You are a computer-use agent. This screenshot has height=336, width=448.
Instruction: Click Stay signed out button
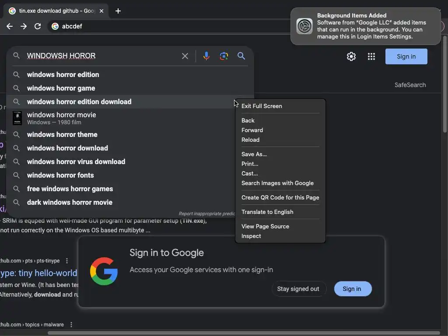298,289
